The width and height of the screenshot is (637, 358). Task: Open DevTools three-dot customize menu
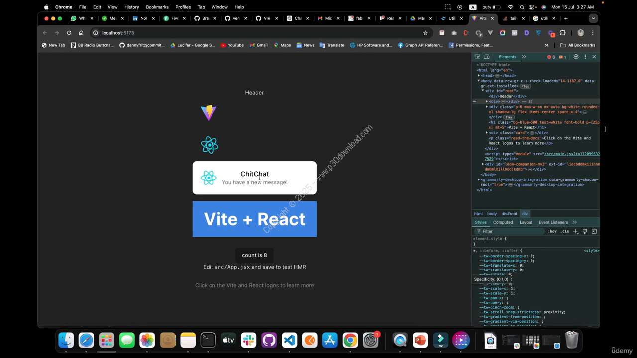pos(585,57)
